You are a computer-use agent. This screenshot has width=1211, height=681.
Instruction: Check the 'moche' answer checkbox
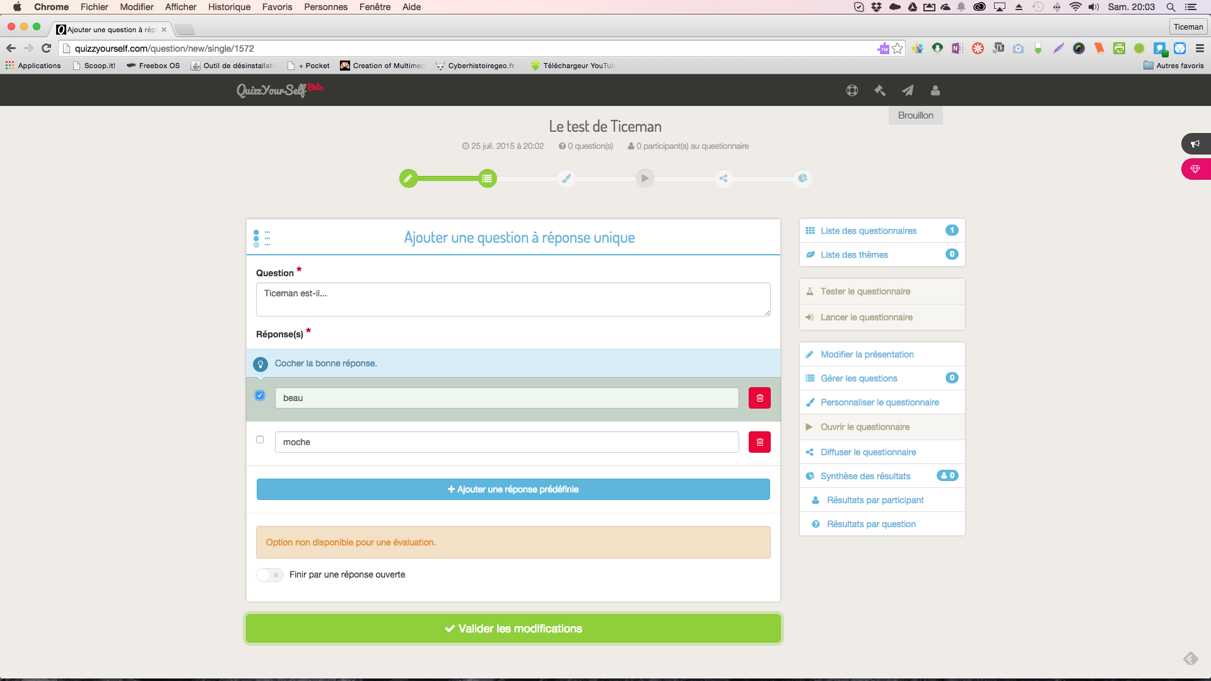[260, 439]
